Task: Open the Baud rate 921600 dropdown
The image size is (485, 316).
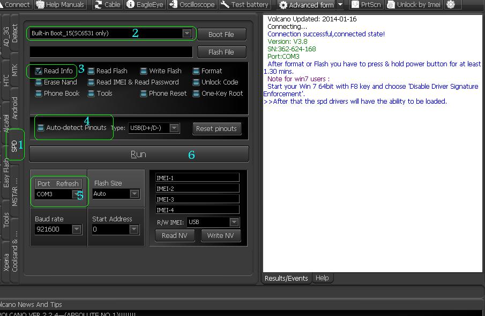Action: 58,229
